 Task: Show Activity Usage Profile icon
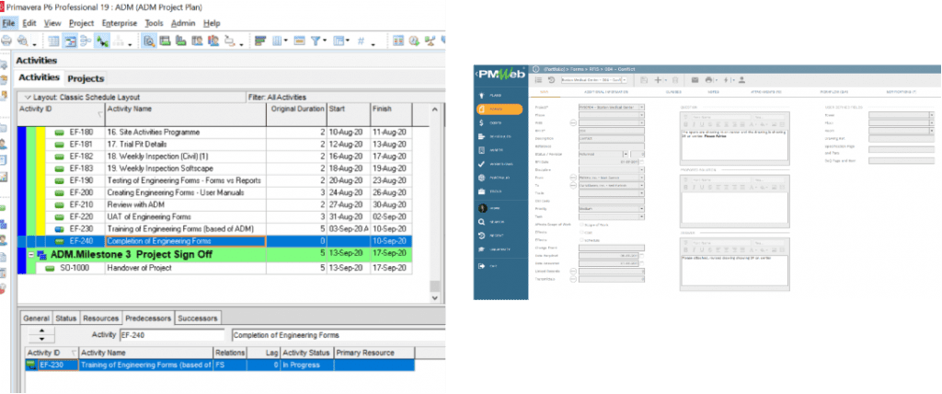pos(181,41)
